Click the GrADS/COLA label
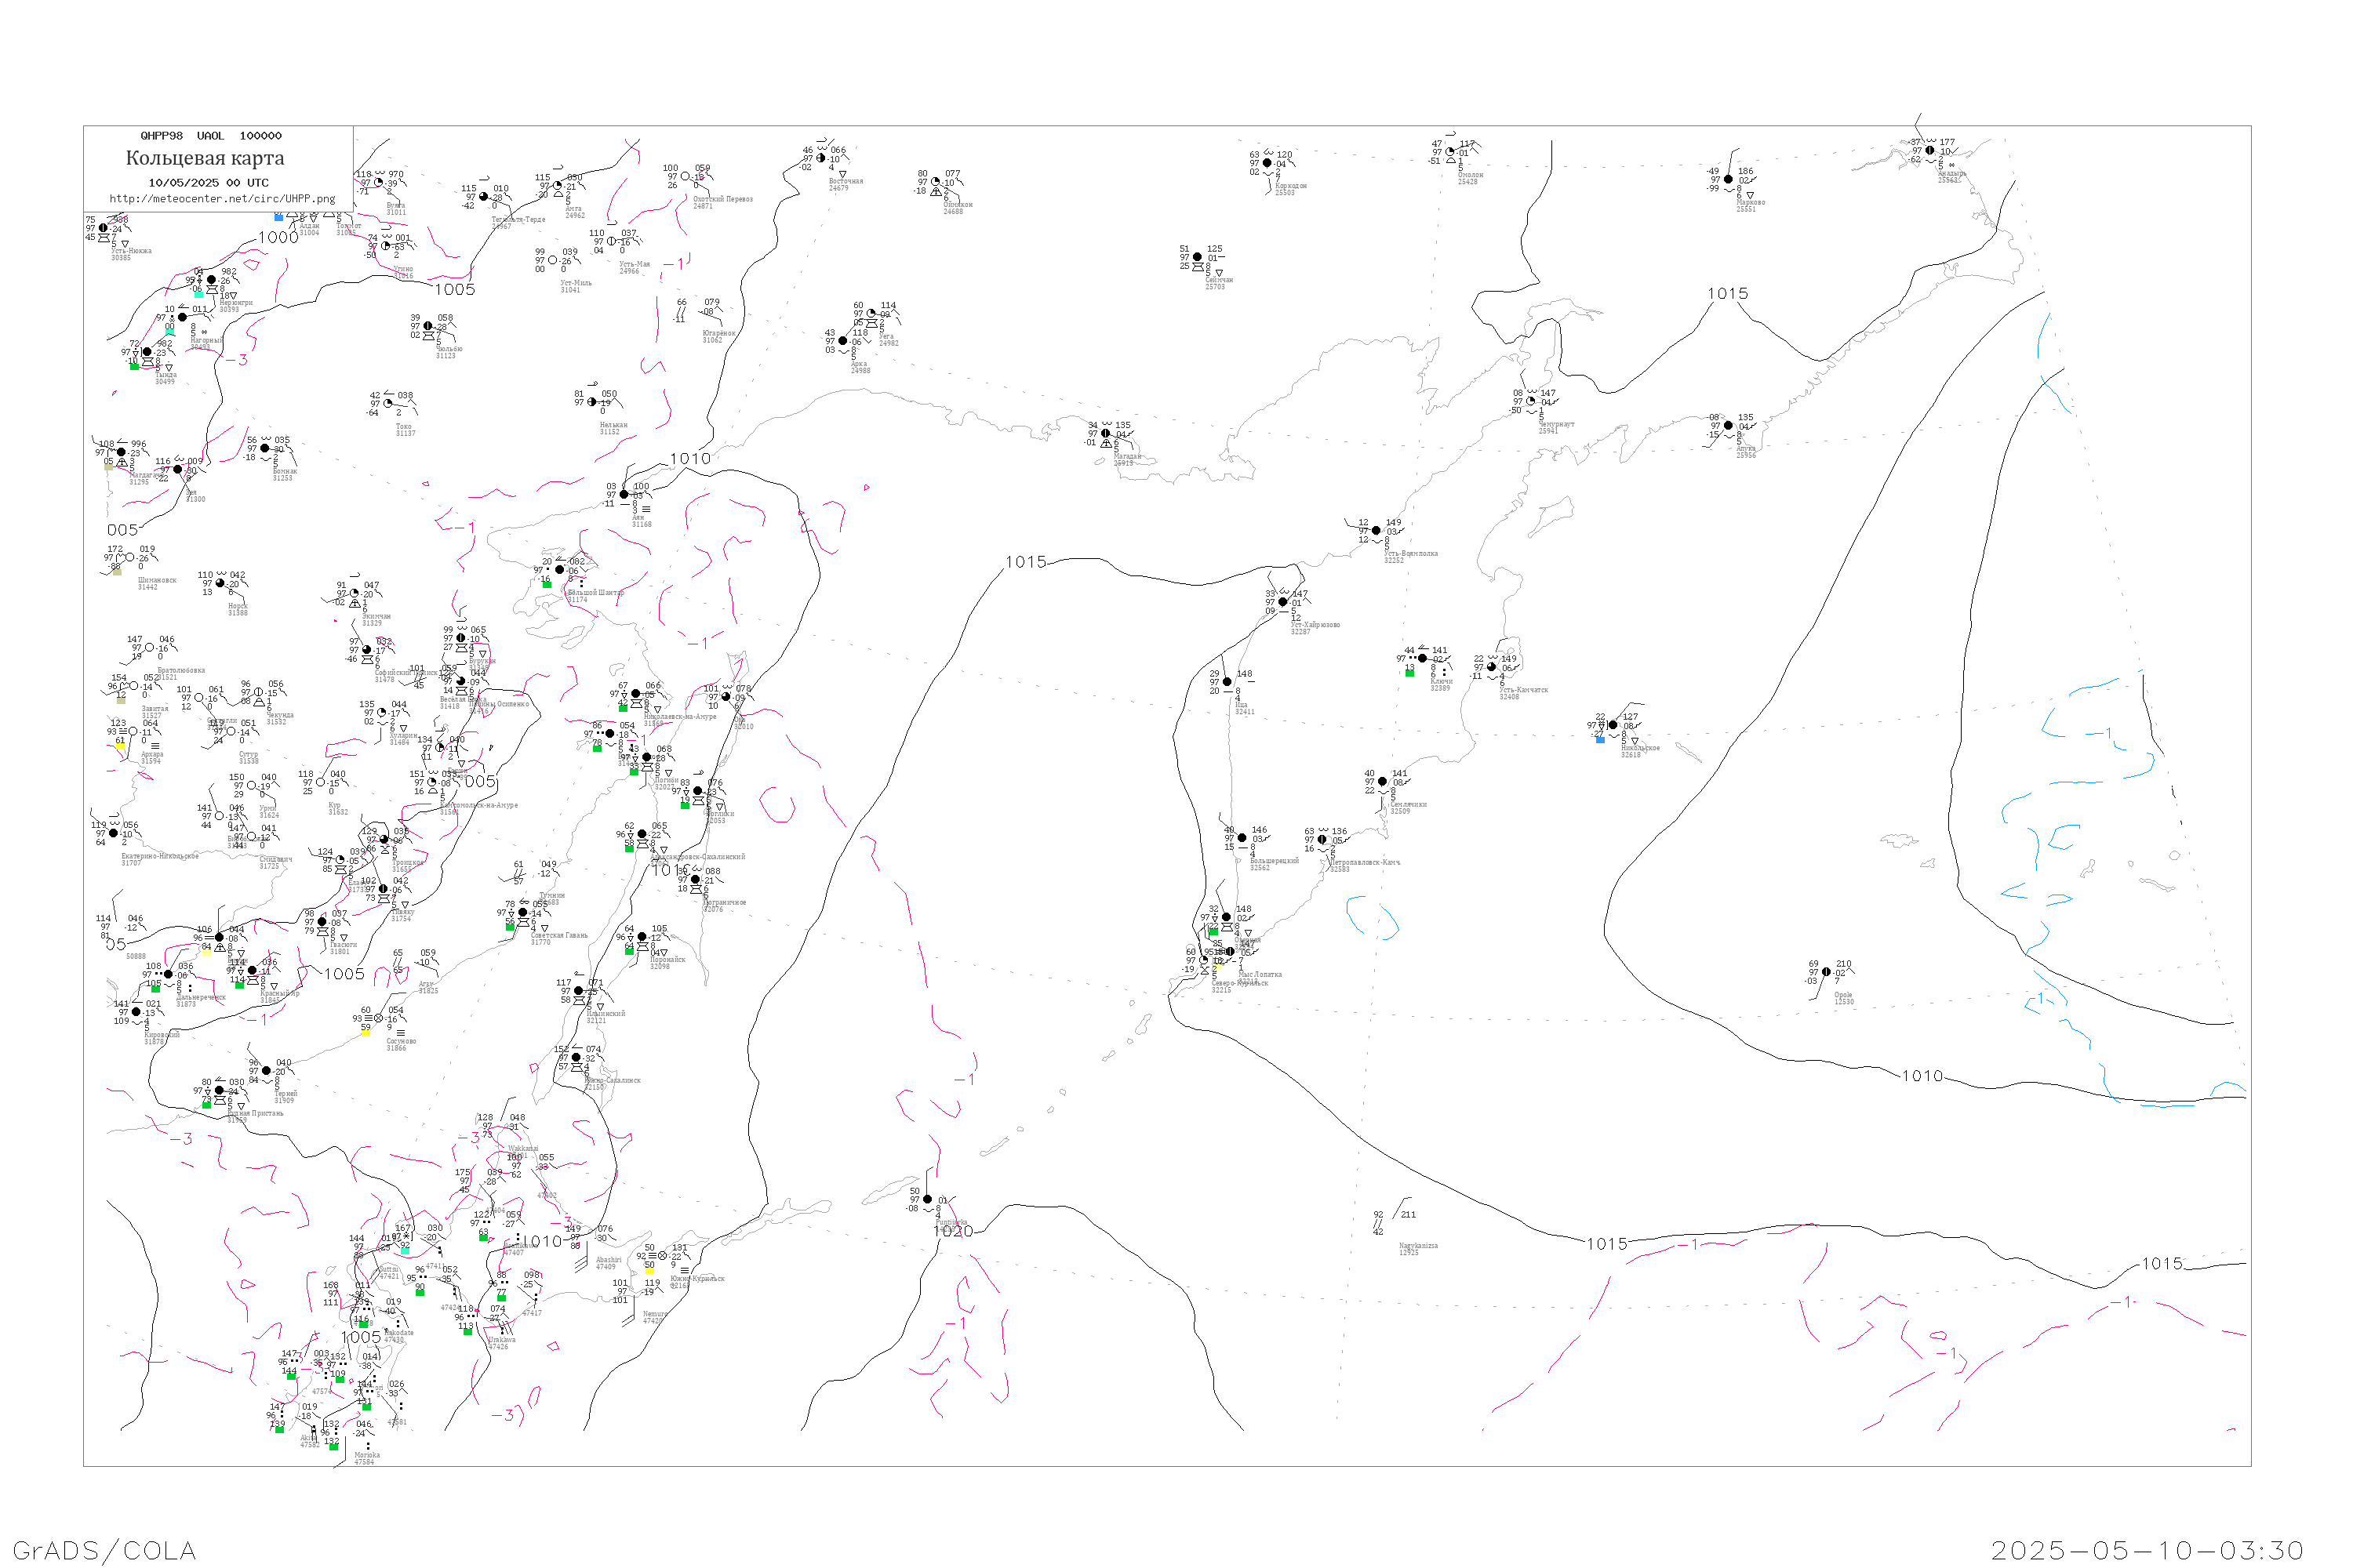The width and height of the screenshot is (2353, 1568). (x=104, y=1550)
